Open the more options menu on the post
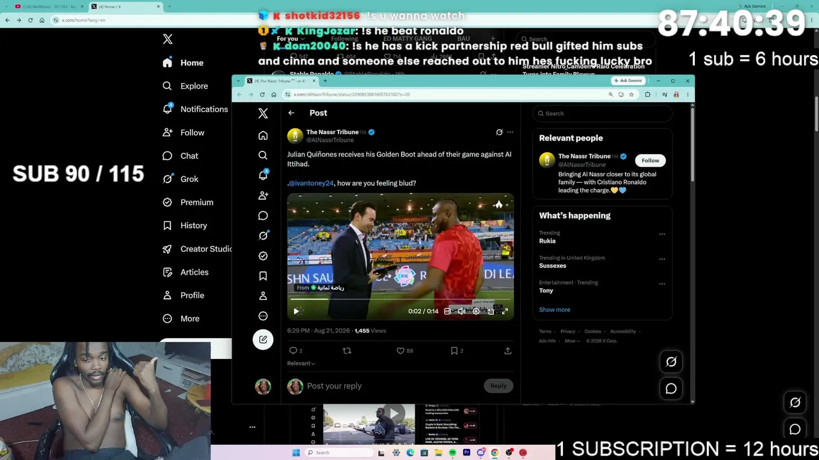This screenshot has height=460, width=819. 510,132
